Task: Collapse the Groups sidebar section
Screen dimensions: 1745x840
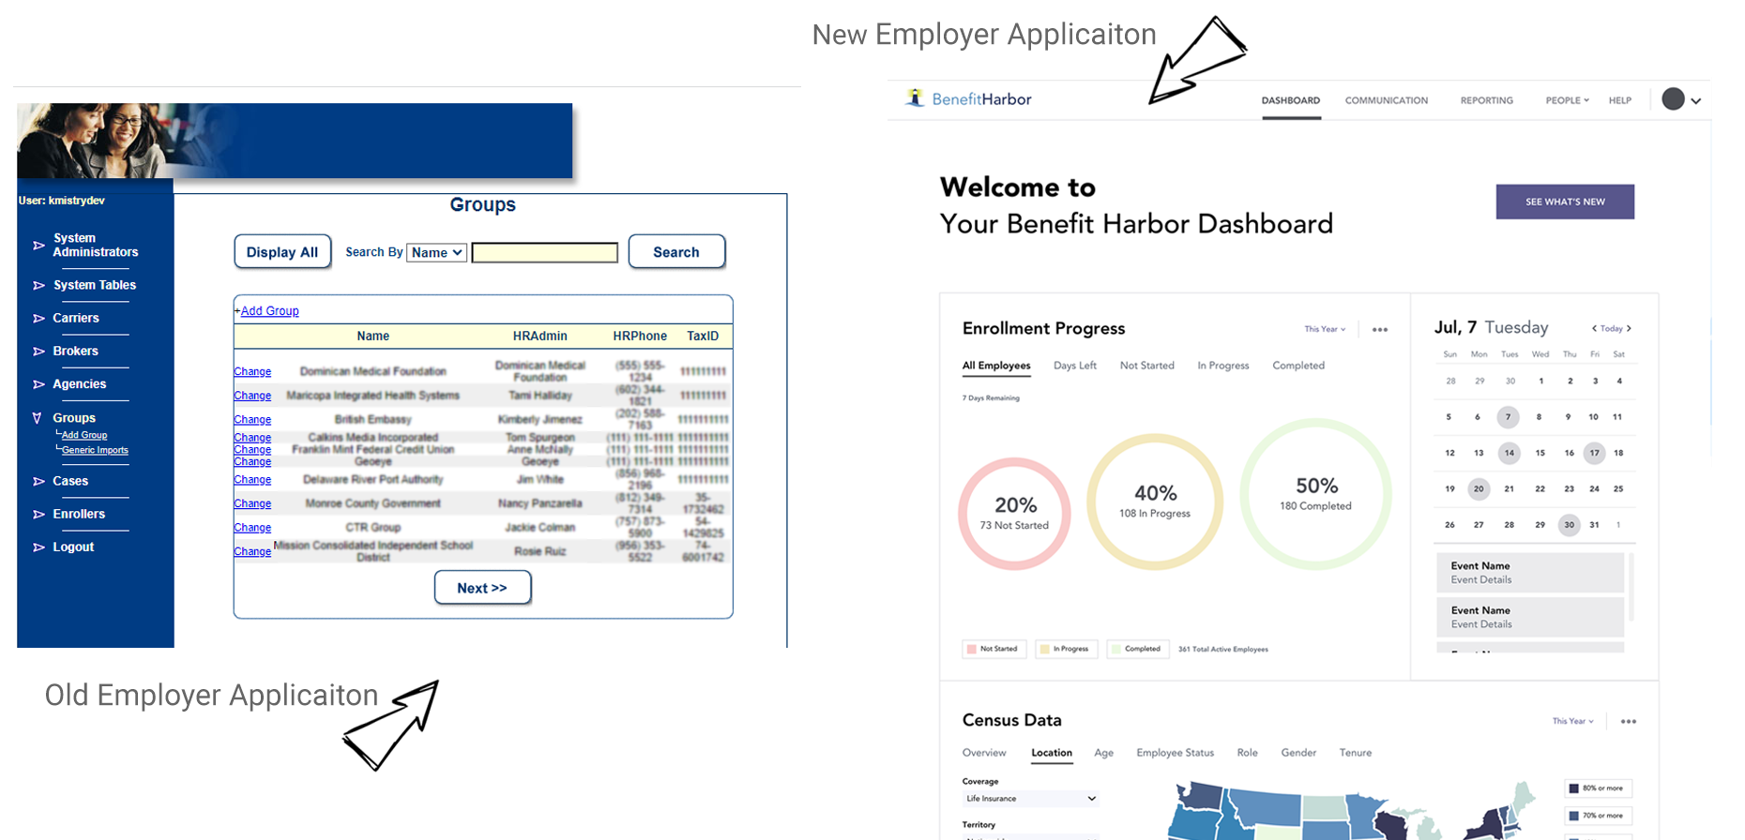Action: point(38,418)
